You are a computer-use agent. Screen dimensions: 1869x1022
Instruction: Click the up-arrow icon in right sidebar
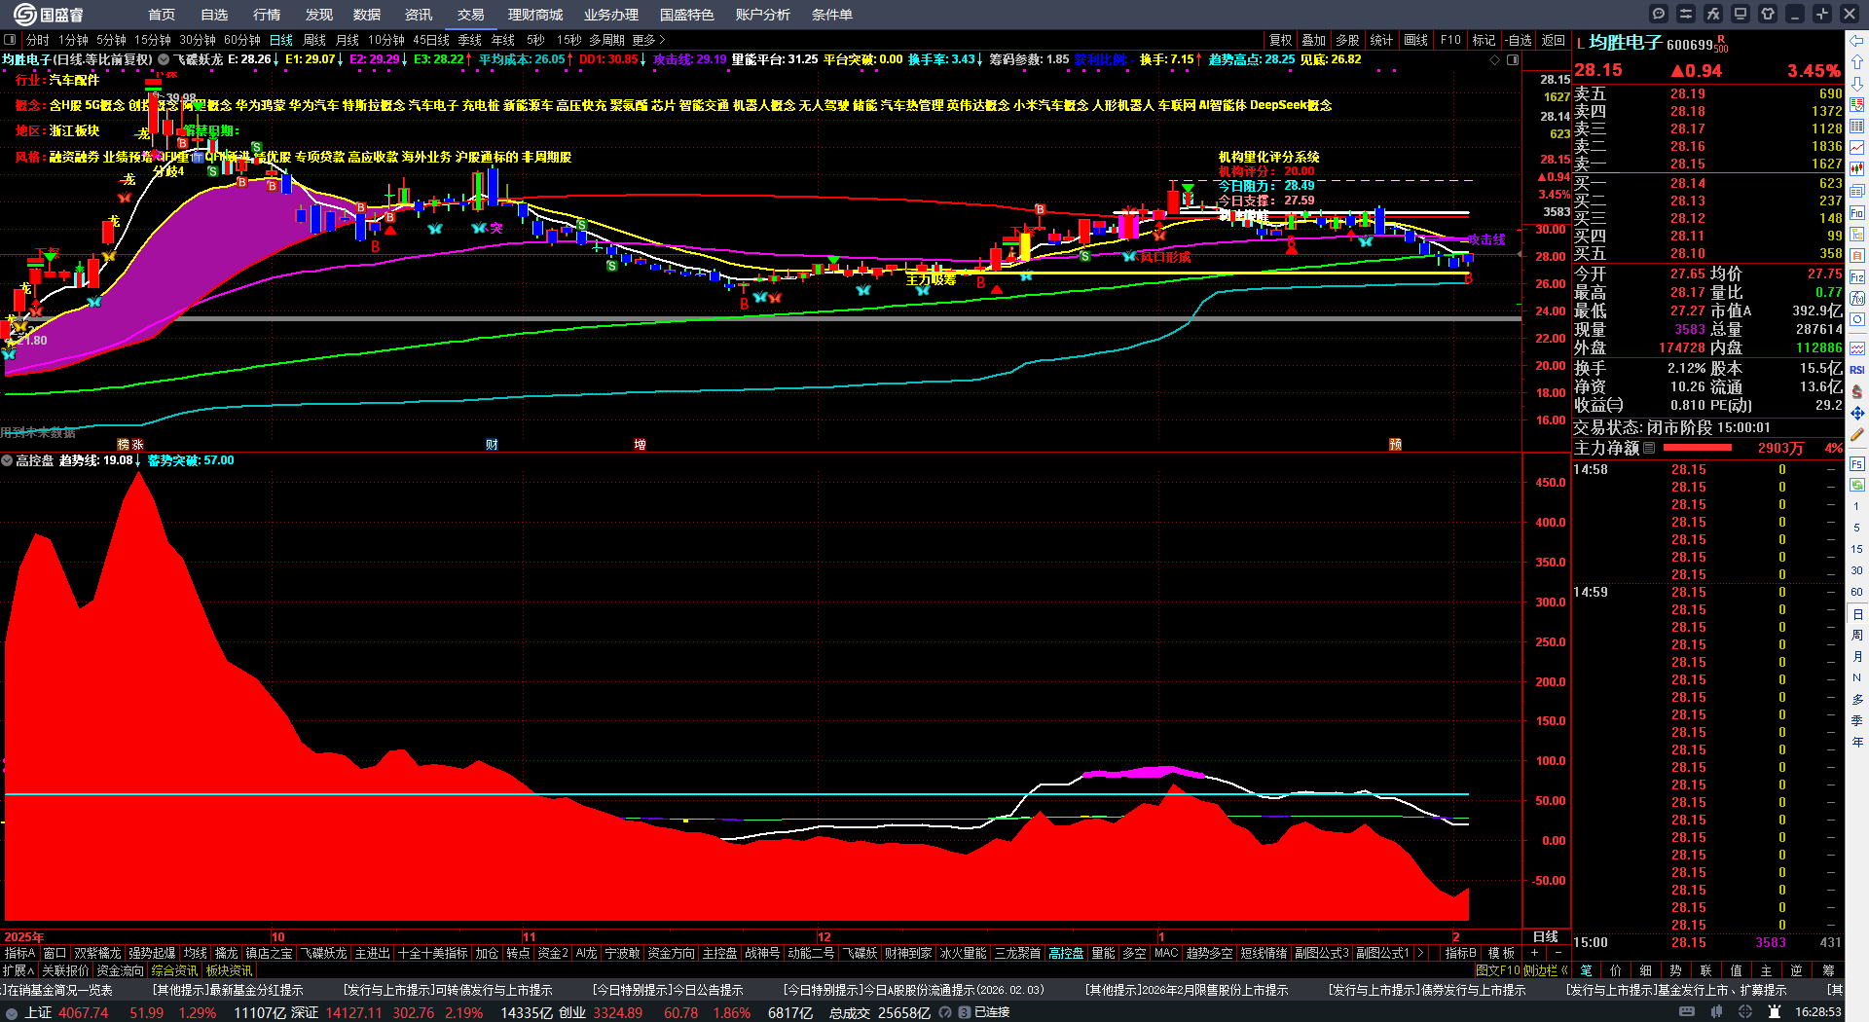[x=1857, y=62]
